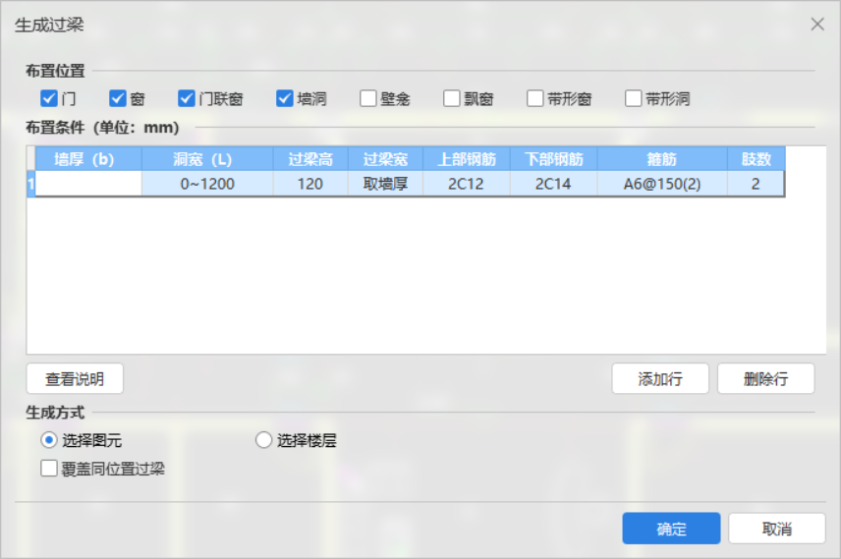
Task: Uncheck the 窗 checkbox
Action: (118, 98)
